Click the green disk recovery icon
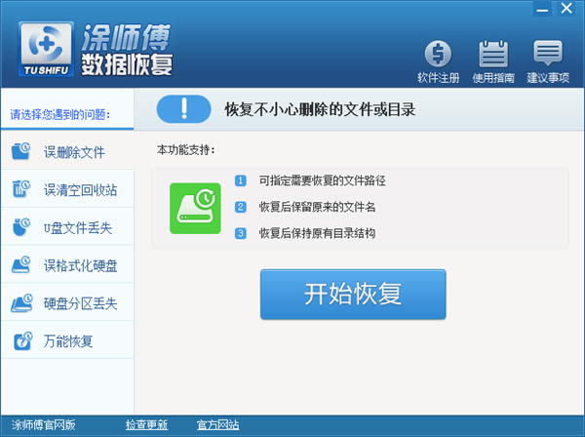This screenshot has height=437, width=585. 195,208
